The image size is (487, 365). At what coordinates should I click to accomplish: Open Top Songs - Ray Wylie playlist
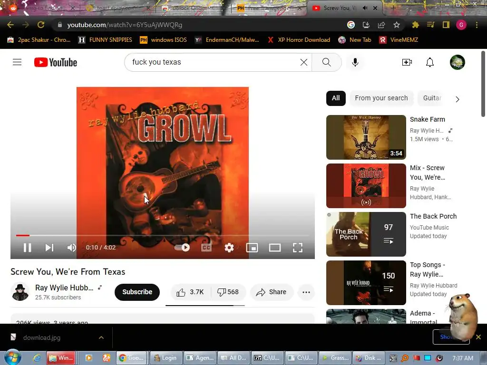coord(366,282)
